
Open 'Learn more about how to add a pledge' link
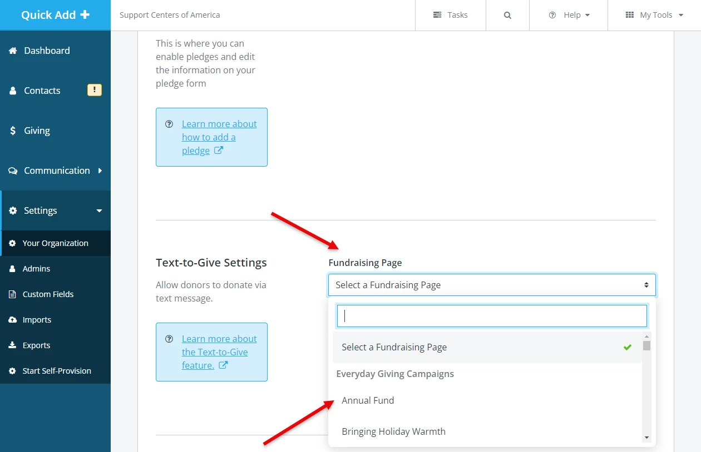219,137
